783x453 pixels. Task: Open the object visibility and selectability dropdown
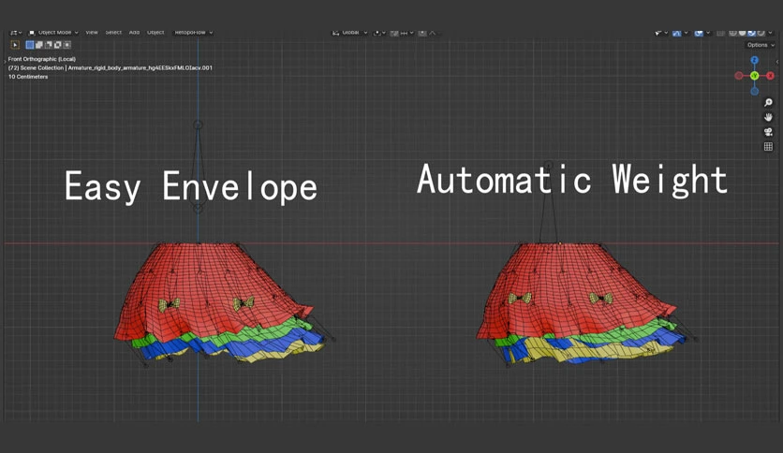pyautogui.click(x=660, y=33)
